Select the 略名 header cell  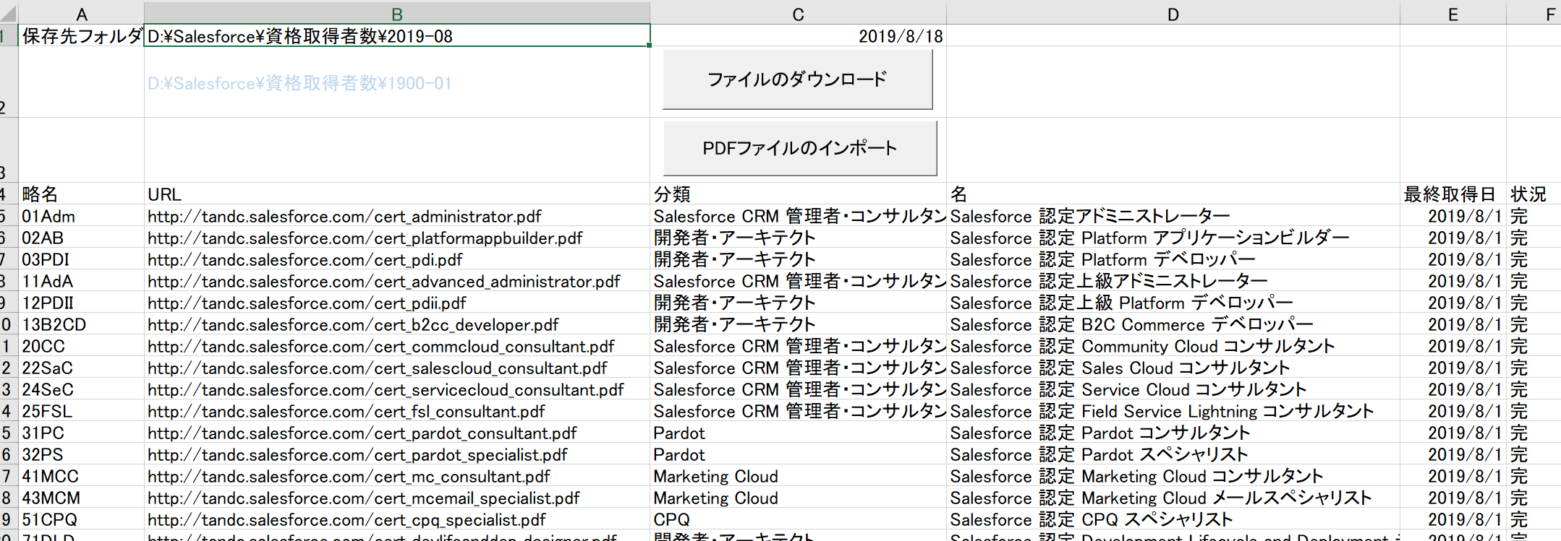[x=81, y=194]
